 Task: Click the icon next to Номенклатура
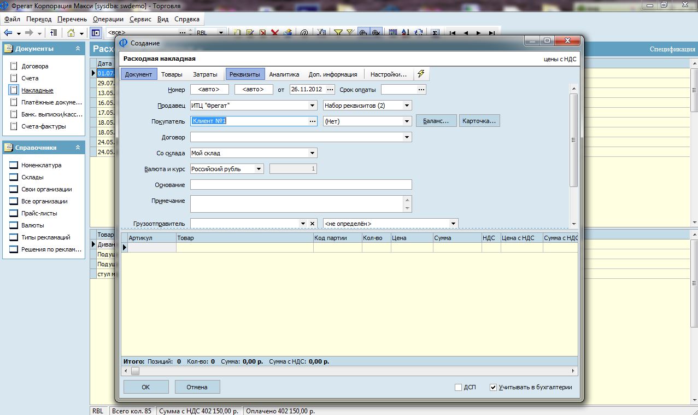pyautogui.click(x=14, y=165)
